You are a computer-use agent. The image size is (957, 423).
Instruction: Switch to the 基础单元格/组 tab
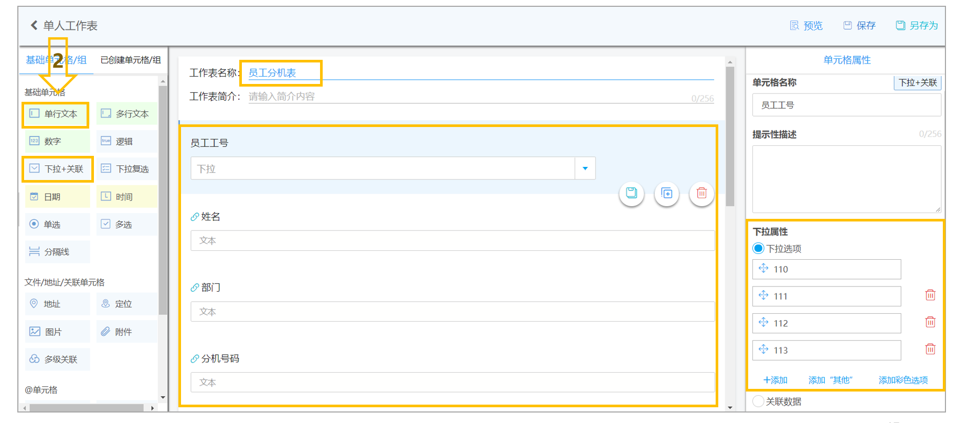[56, 60]
